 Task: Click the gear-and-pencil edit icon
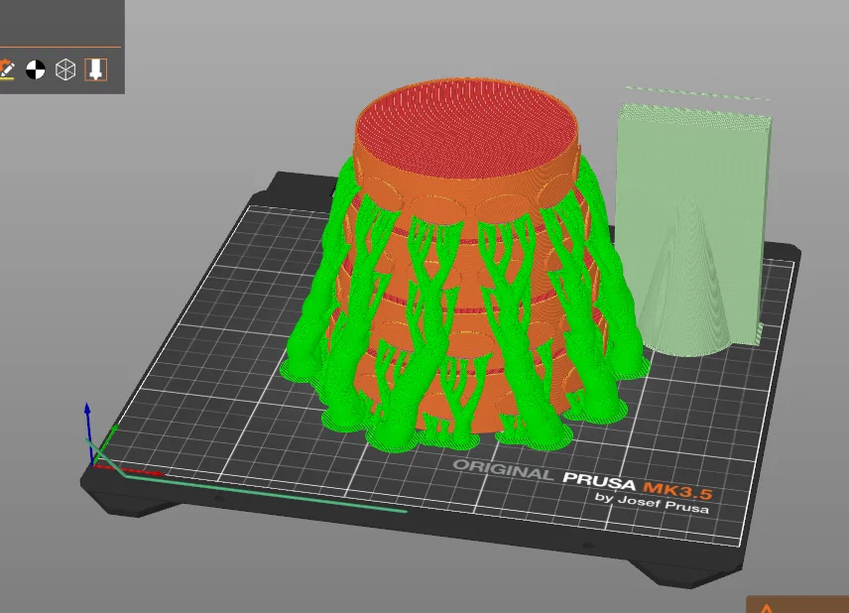click(7, 69)
